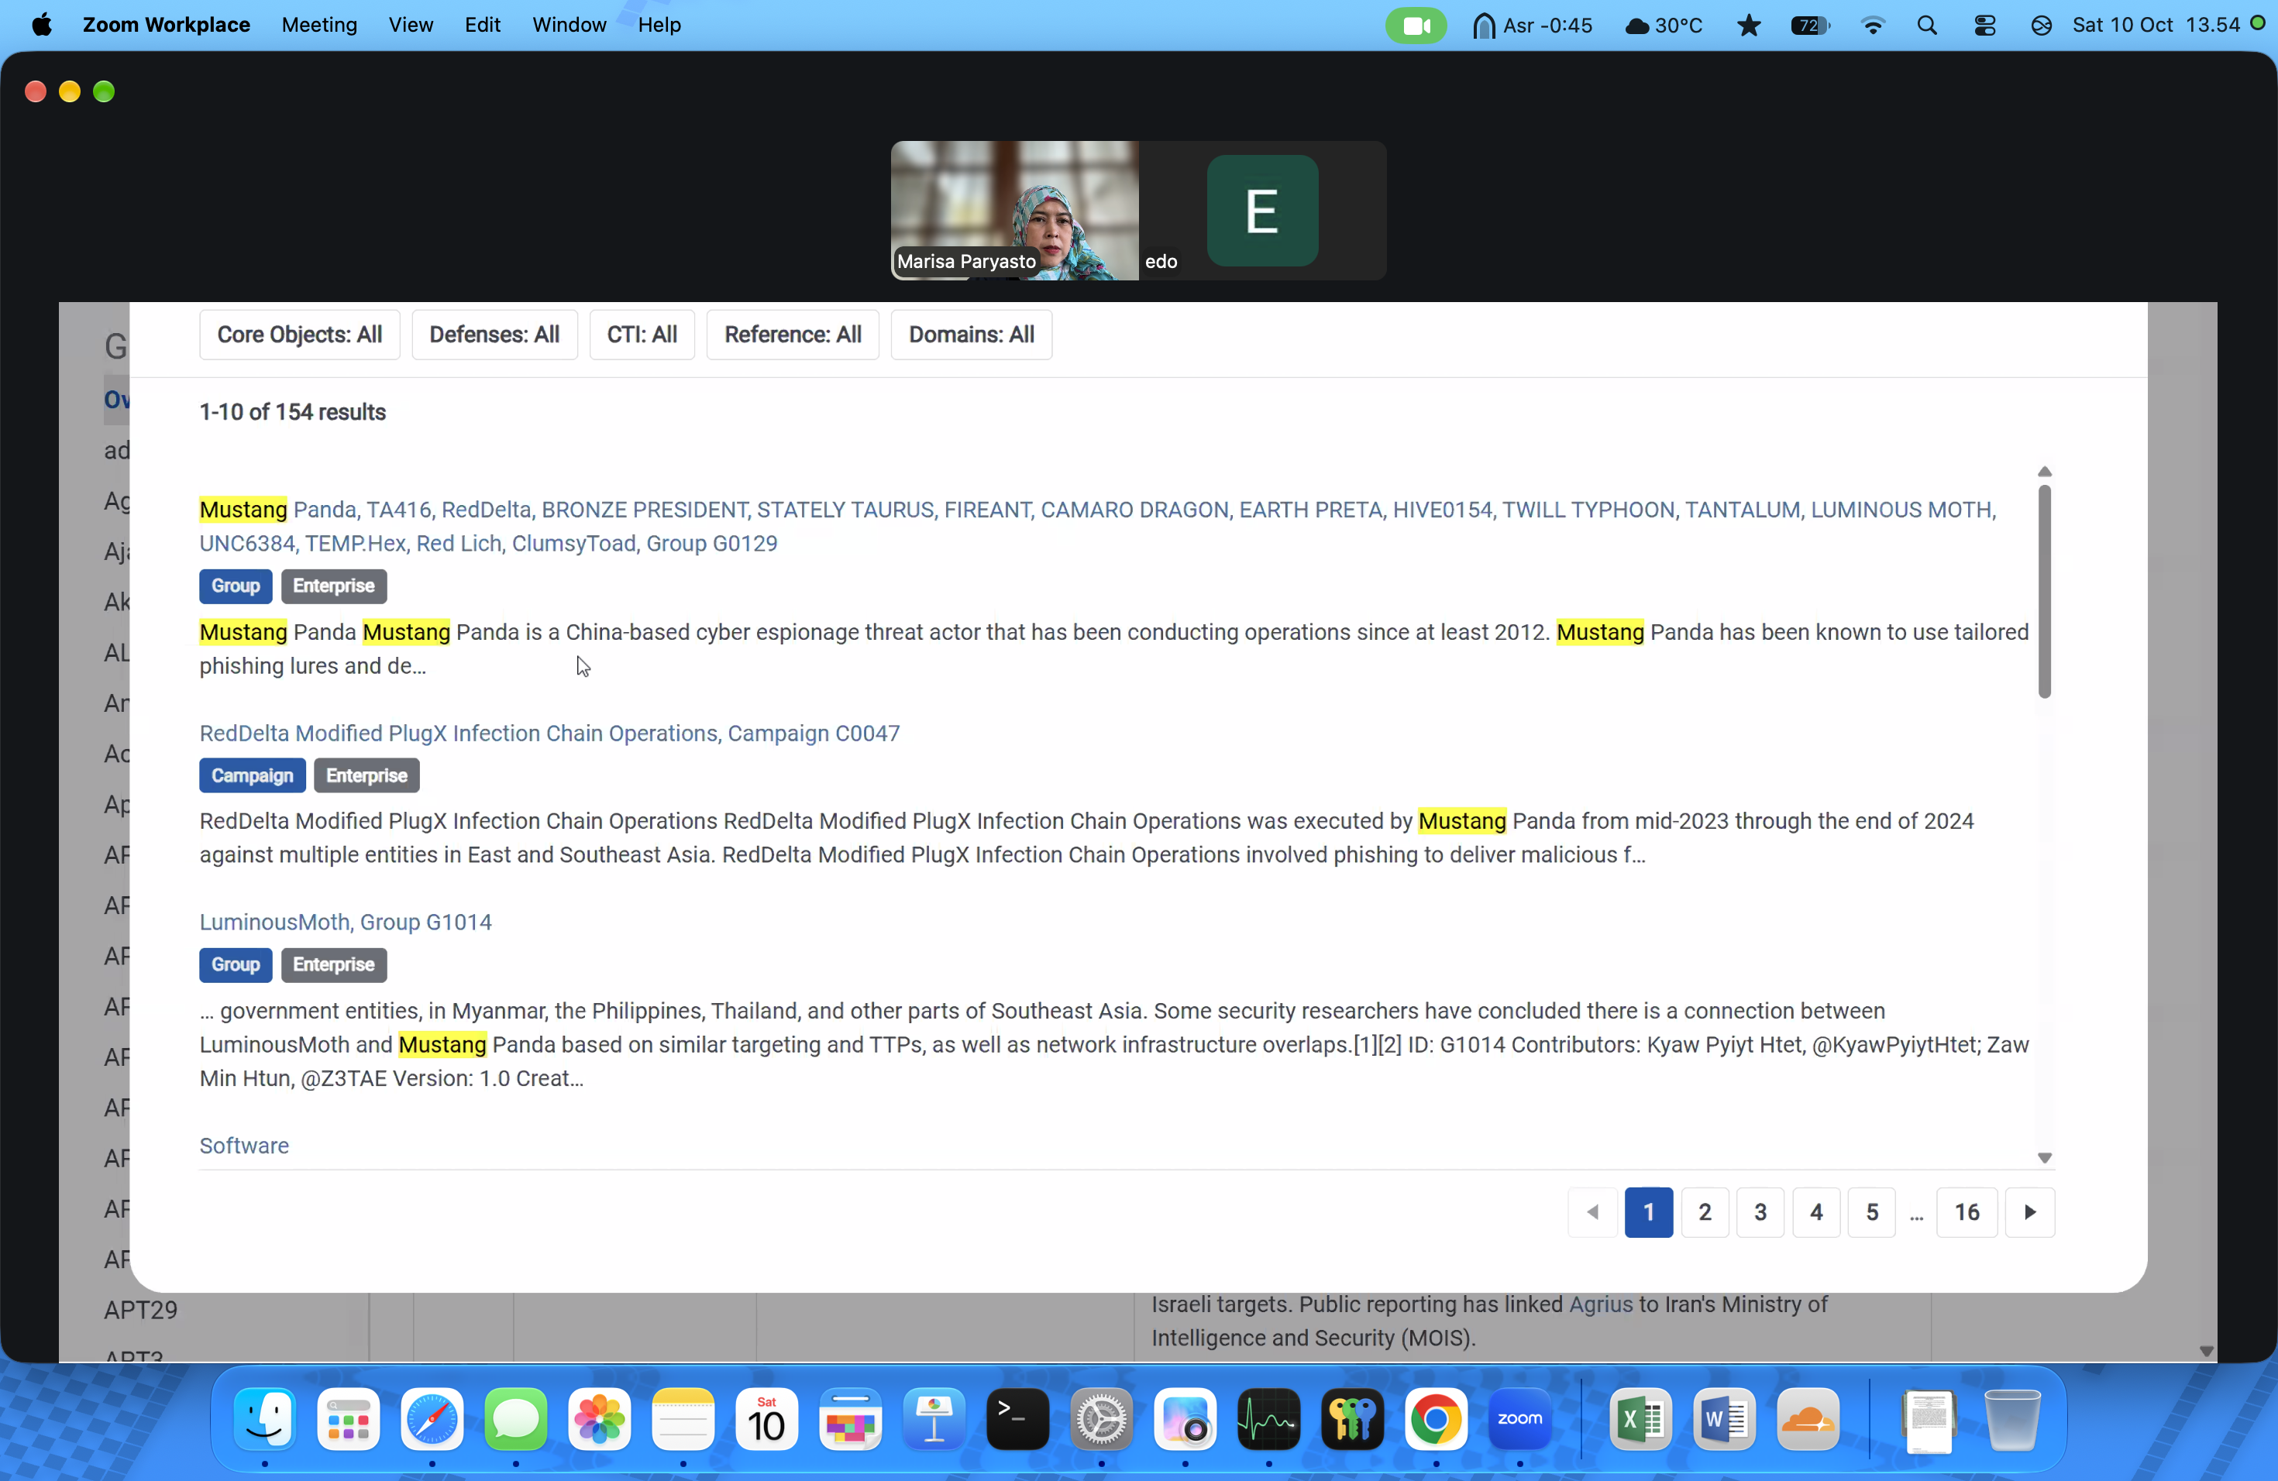Image resolution: width=2278 pixels, height=1481 pixels.
Task: Open System Settings gear in the Dock
Action: tap(1102, 1419)
